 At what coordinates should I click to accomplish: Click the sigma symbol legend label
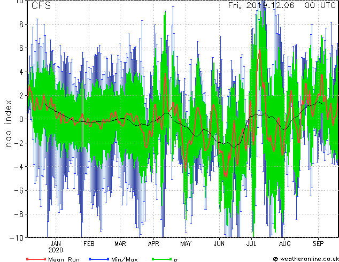tap(176, 260)
